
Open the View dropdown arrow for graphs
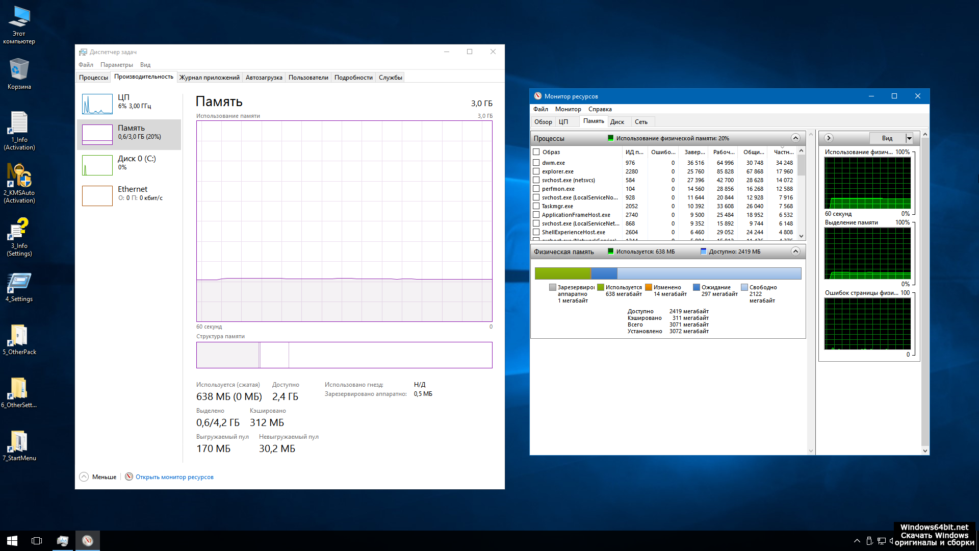coord(909,138)
